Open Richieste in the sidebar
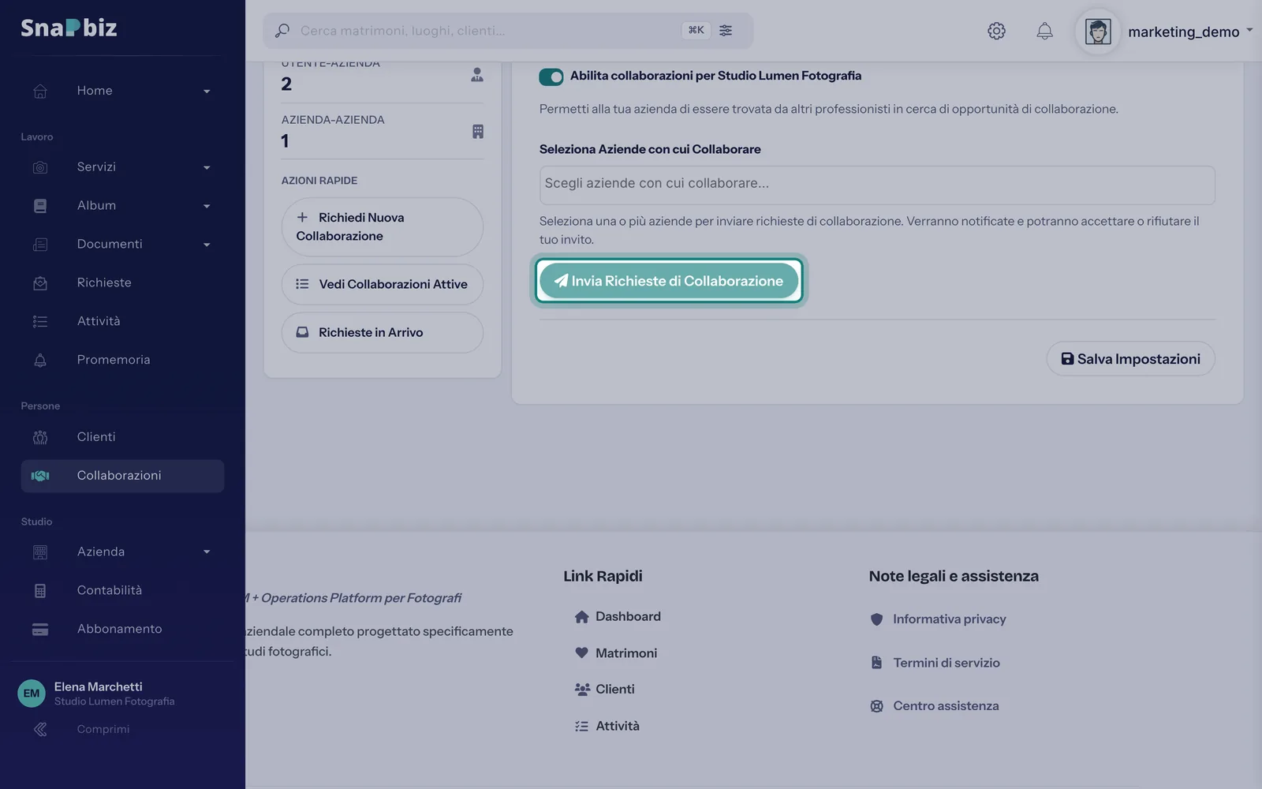 pos(122,282)
